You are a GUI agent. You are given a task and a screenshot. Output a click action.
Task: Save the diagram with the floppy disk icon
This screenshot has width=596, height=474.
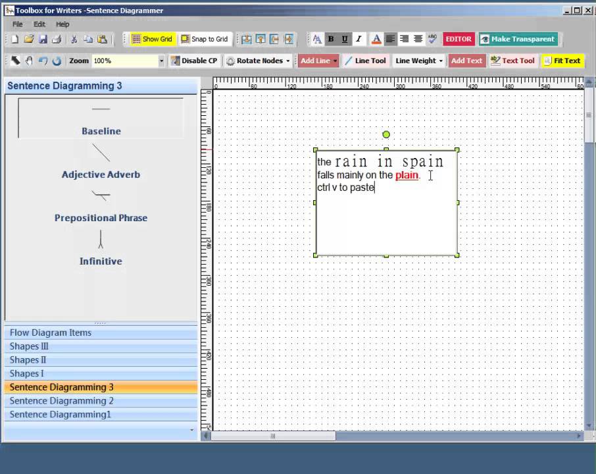coord(43,39)
